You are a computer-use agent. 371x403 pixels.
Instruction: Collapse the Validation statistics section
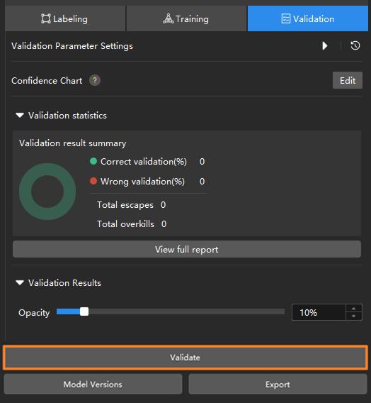point(20,116)
